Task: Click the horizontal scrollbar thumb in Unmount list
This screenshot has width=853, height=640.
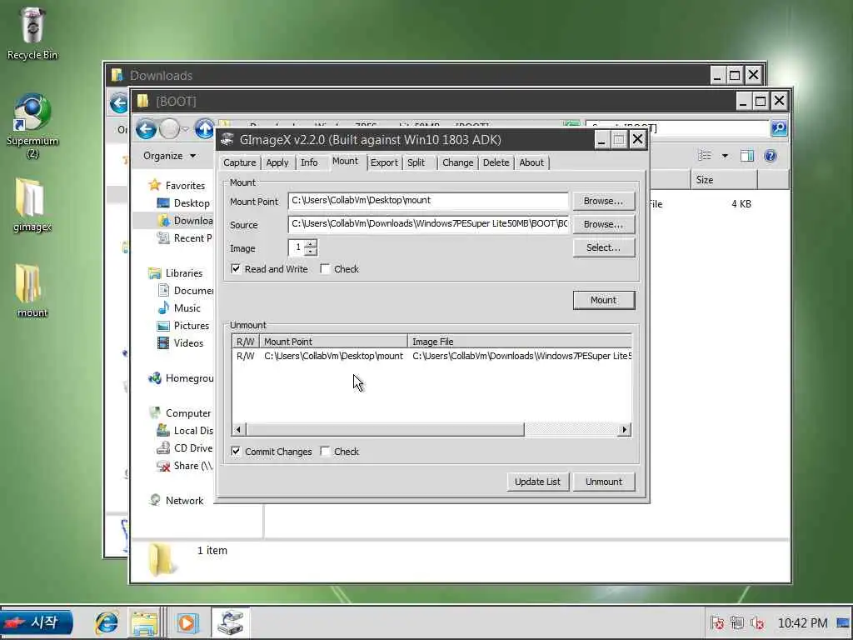Action: click(385, 429)
